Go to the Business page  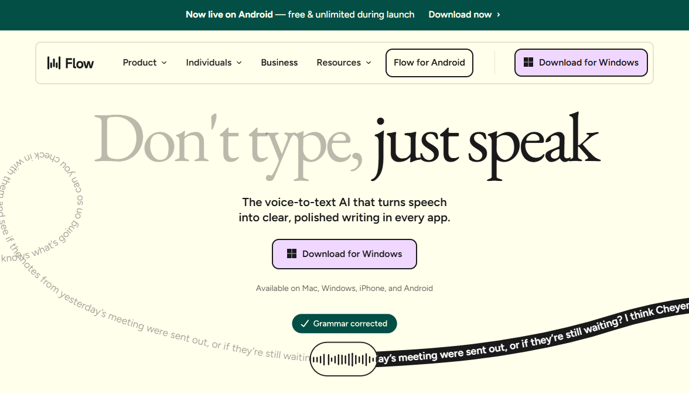(x=279, y=63)
